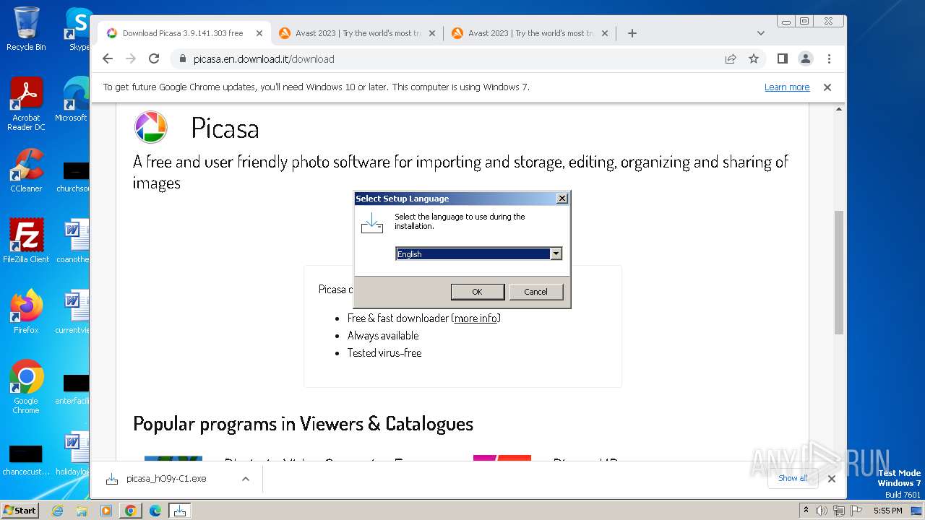Open Chrome three-dot menu
The height and width of the screenshot is (520, 925).
(x=829, y=58)
